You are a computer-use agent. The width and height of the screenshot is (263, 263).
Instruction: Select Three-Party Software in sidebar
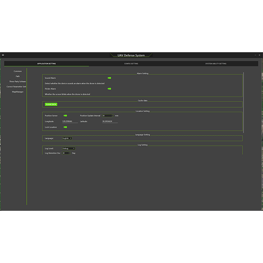pos(18,81)
